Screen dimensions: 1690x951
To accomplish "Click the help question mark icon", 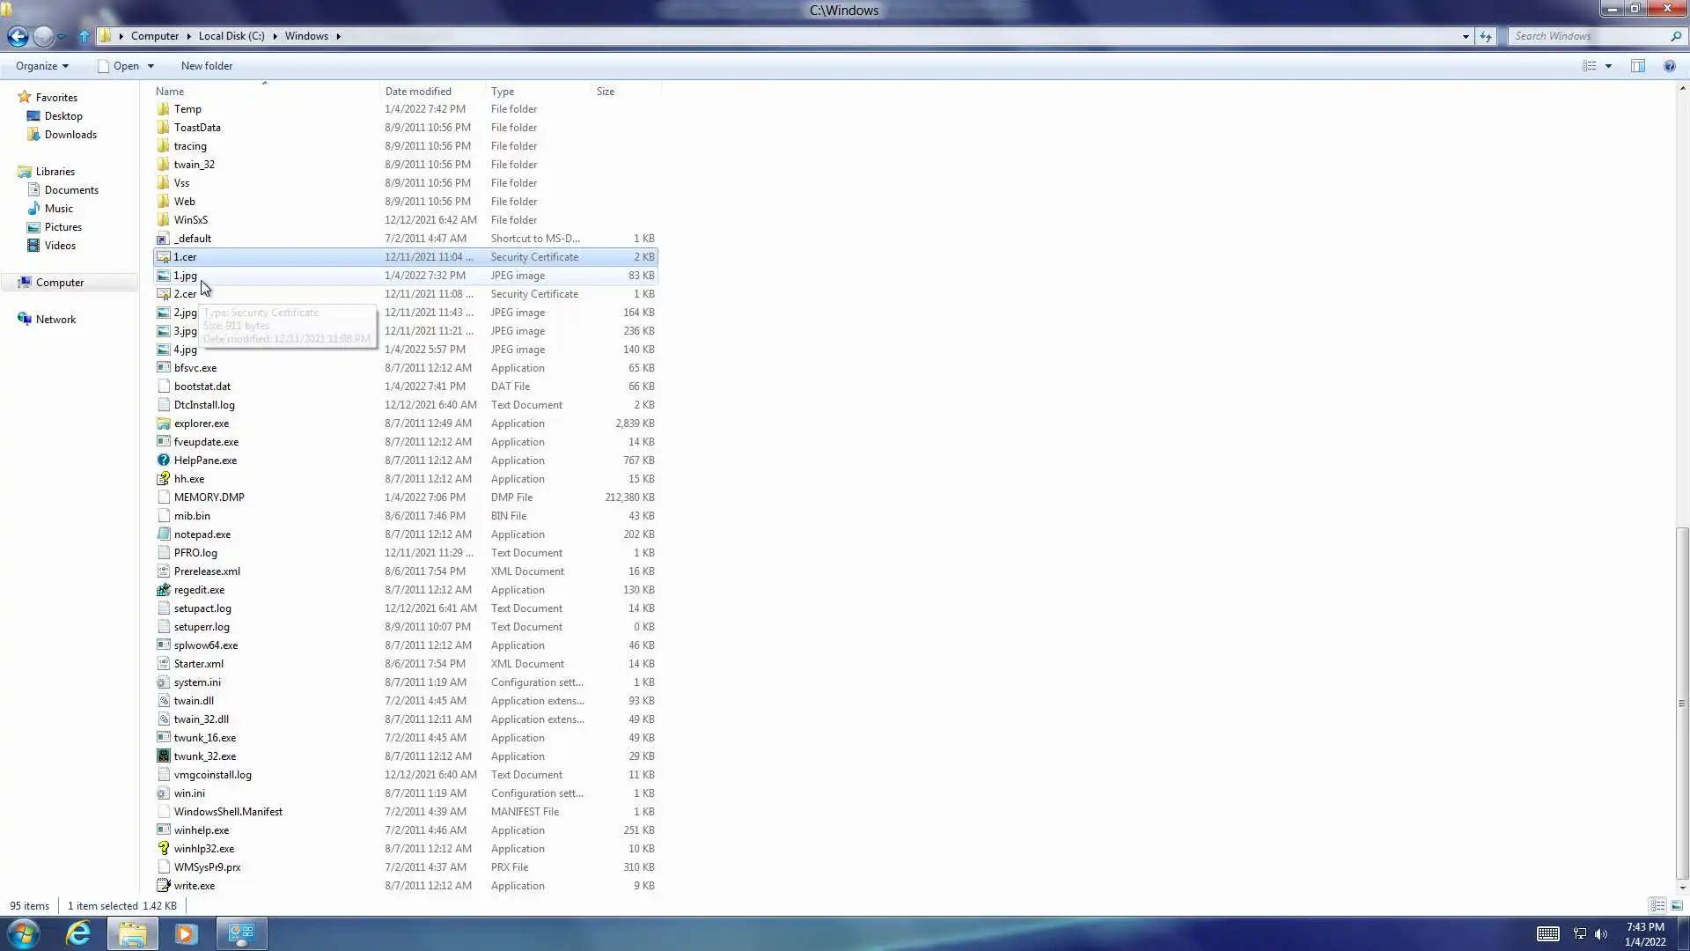I will tap(1669, 66).
